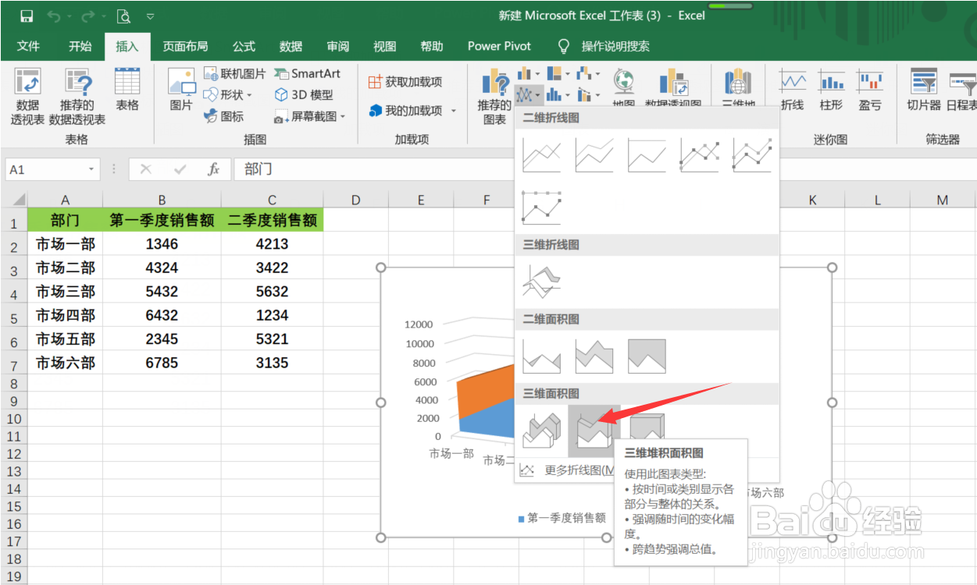The height and width of the screenshot is (585, 977).
Task: 选中单元格 B5 的数据 6432
Action: pyautogui.click(x=162, y=313)
